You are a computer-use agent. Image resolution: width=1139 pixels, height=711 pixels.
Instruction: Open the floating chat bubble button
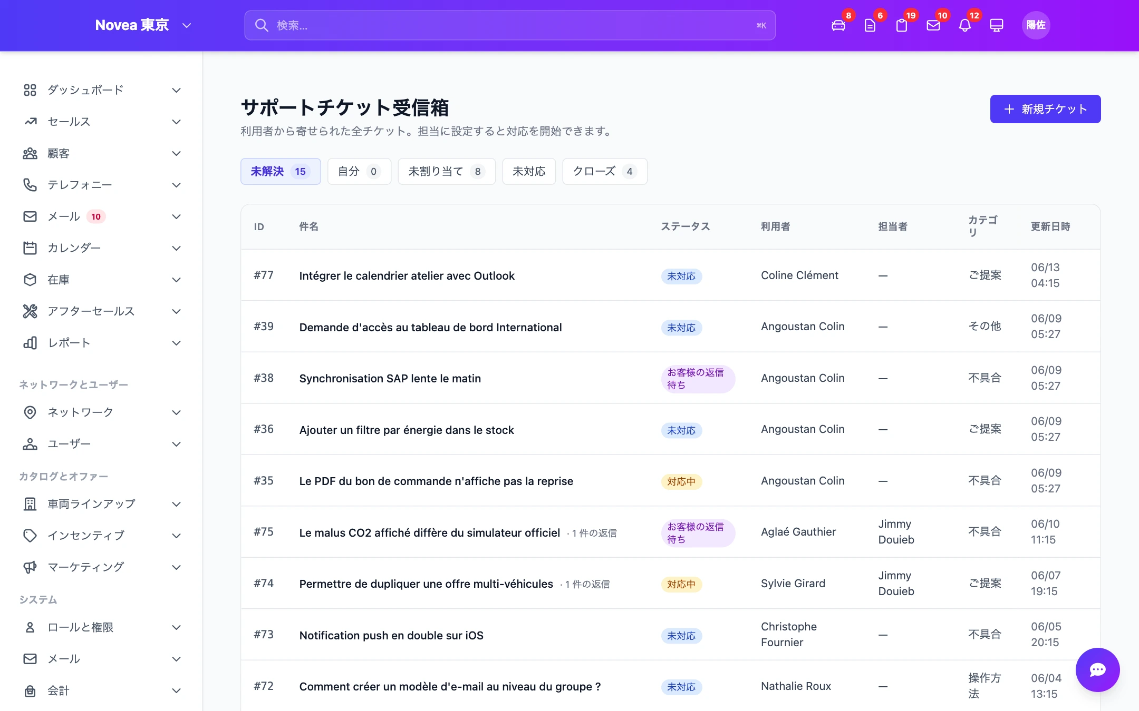click(x=1098, y=670)
